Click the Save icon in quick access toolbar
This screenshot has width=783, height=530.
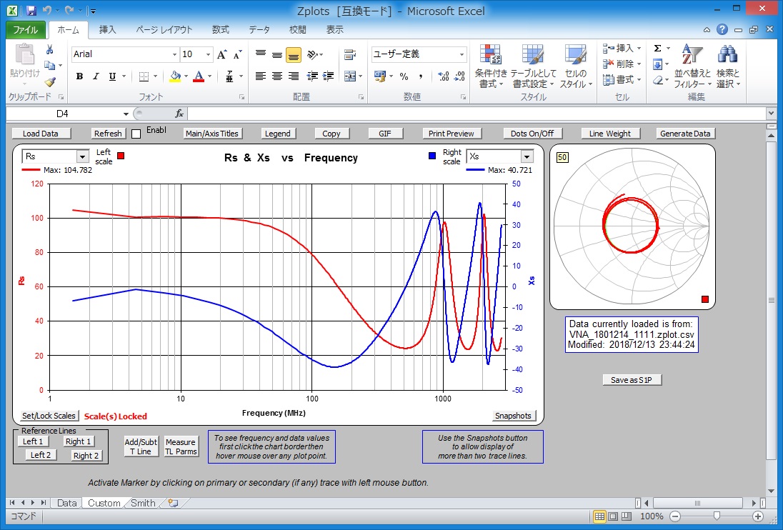click(31, 11)
